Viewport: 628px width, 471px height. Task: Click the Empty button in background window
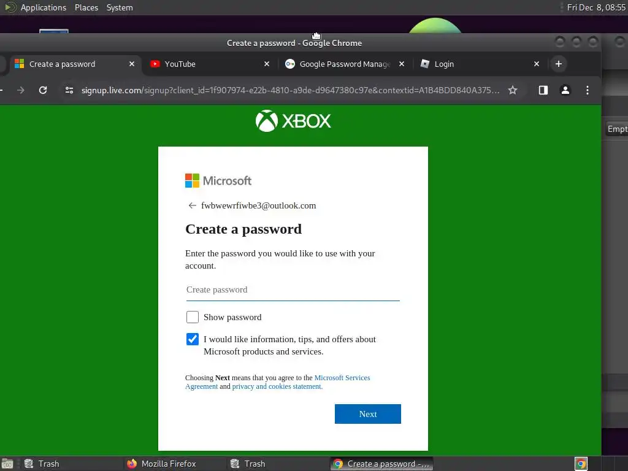tap(617, 129)
